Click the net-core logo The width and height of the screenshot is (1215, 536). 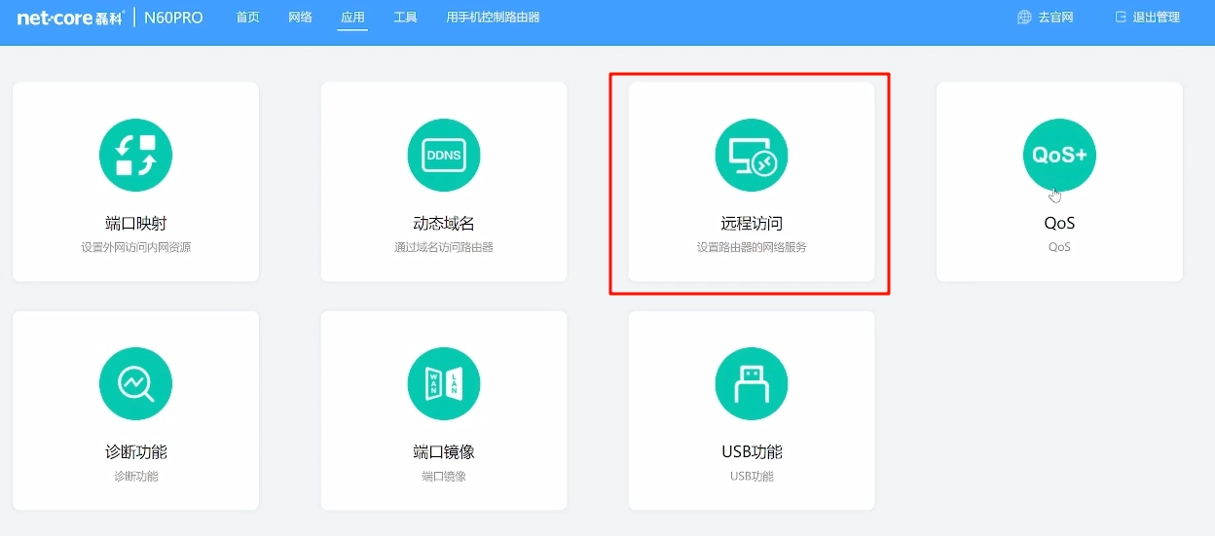tap(70, 18)
